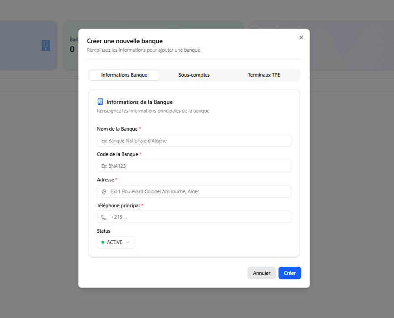
Task: Click the 'Remplissez les informations pour ajouter une banque' text
Action: 143,50
